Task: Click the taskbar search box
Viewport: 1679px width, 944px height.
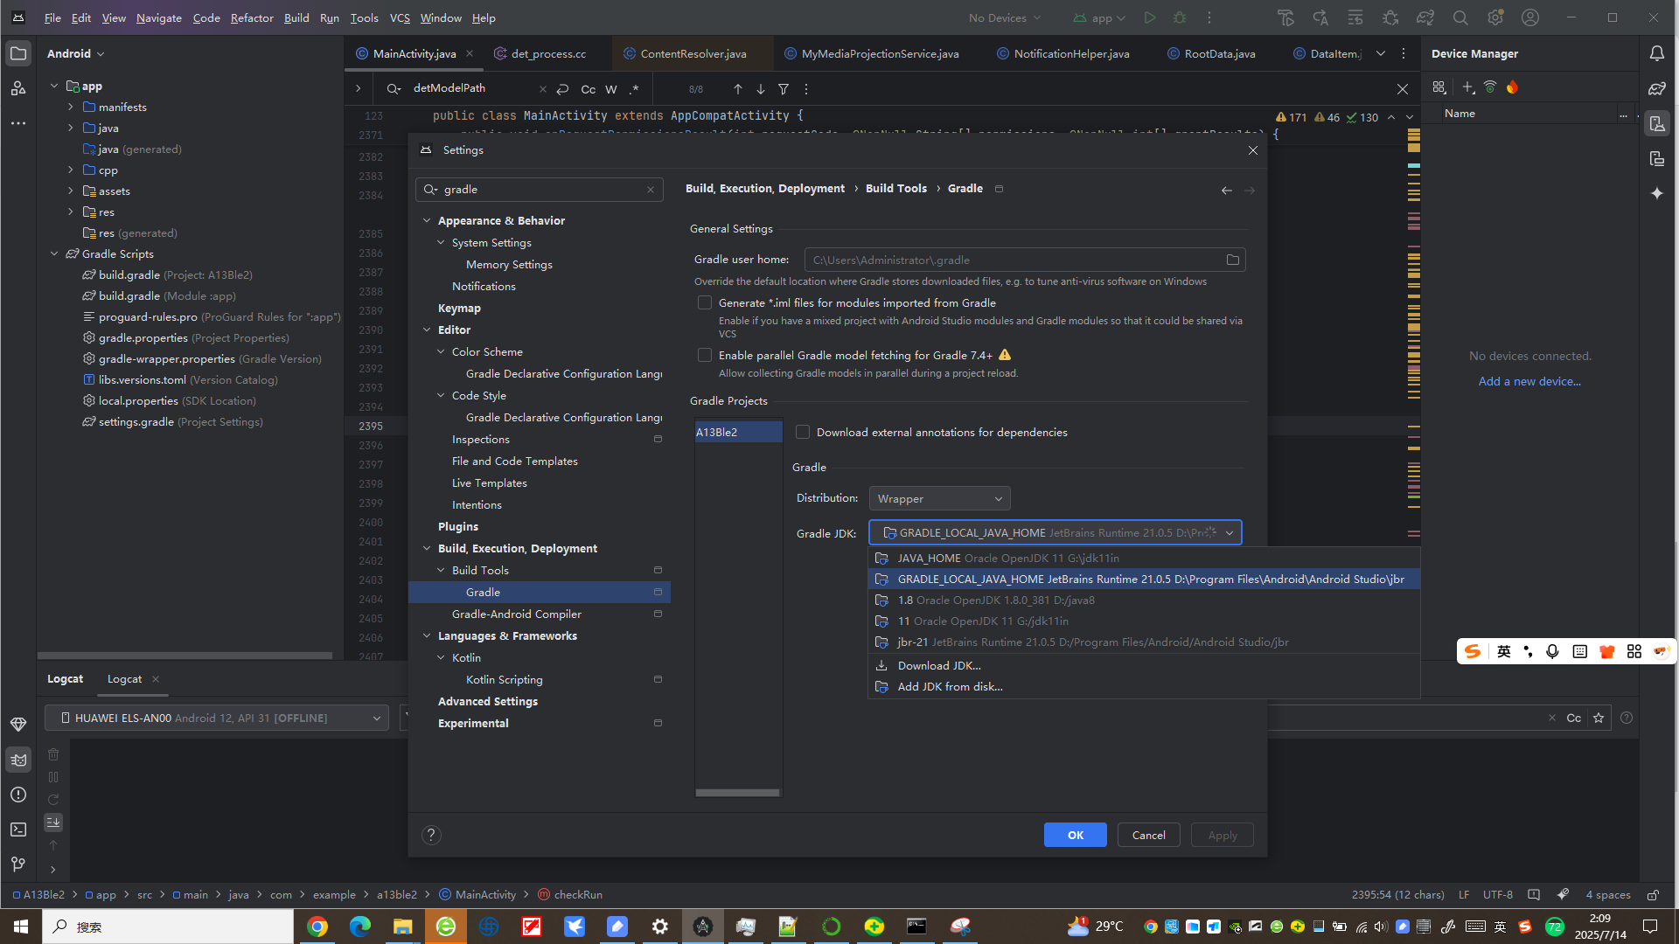Action: [x=168, y=927]
